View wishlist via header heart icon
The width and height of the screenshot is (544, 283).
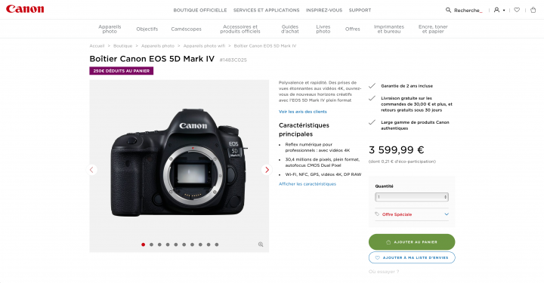517,10
